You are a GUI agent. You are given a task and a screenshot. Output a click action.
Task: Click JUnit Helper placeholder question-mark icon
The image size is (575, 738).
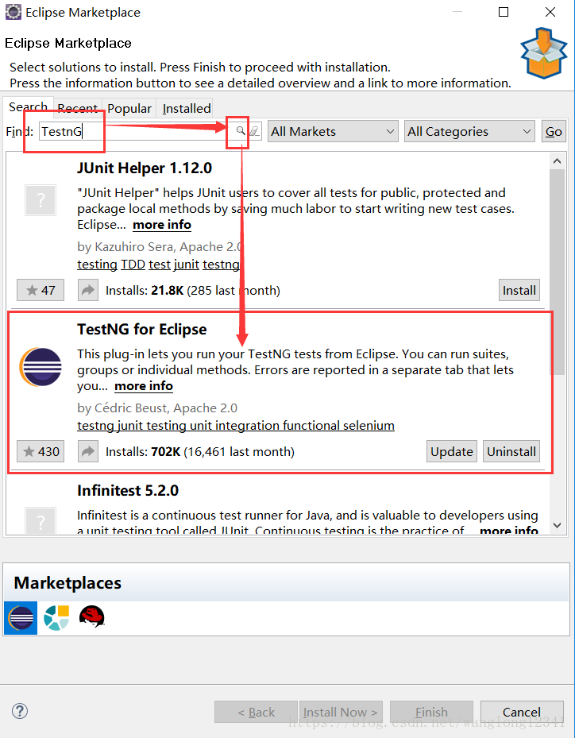[41, 200]
